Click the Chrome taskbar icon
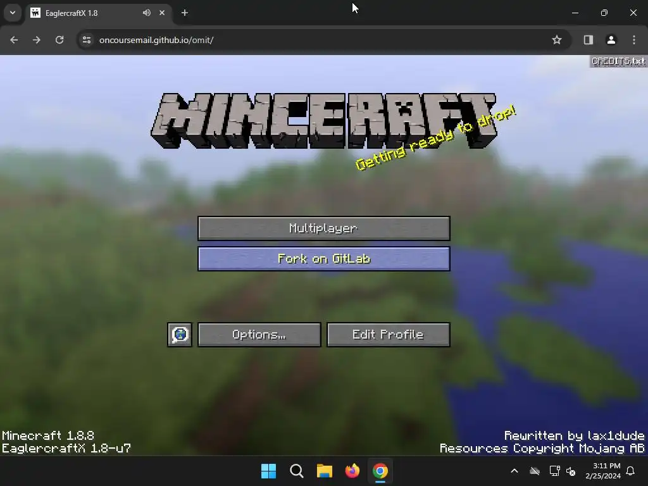Image resolution: width=648 pixels, height=486 pixels. 380,471
